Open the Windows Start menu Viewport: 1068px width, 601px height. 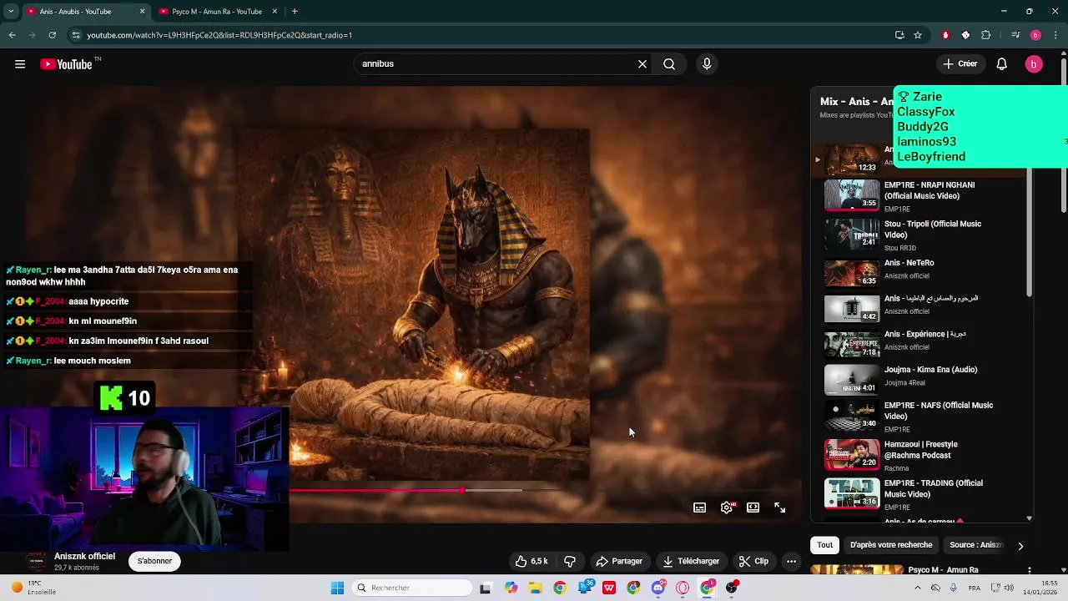pyautogui.click(x=337, y=588)
